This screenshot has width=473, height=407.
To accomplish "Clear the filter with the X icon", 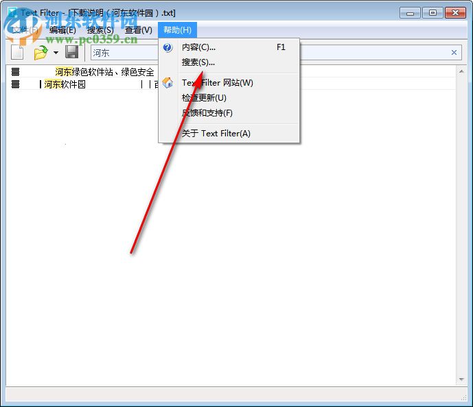I will [454, 53].
